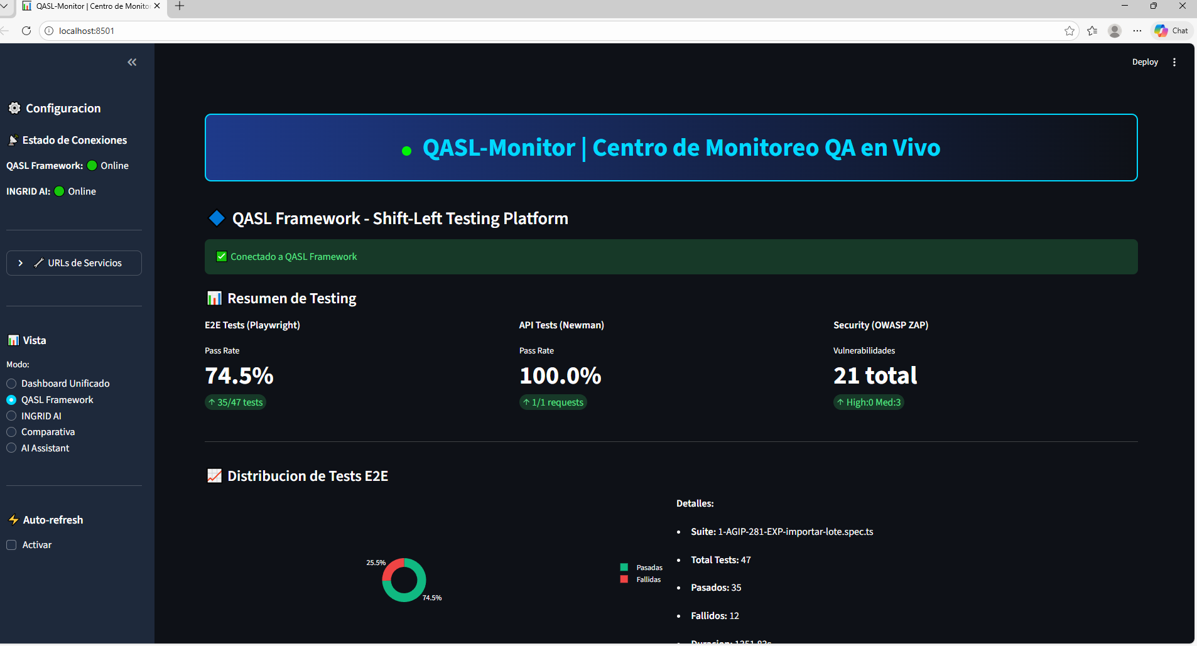Viewport: 1197px width, 646px height.
Task: Click the Auto-refresh lightning icon
Action: [13, 519]
